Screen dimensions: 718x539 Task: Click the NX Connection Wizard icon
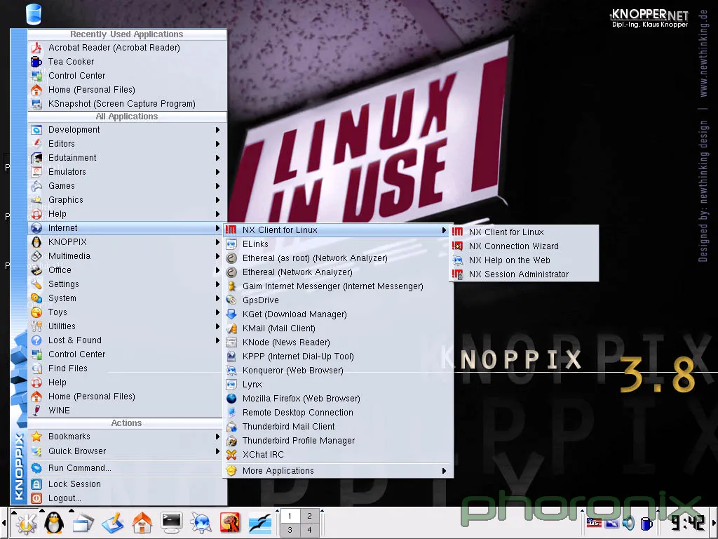[x=457, y=246]
